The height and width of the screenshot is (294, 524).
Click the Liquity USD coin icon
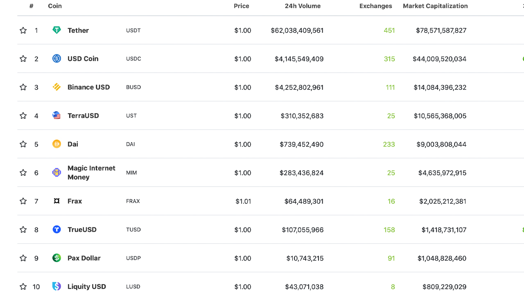(x=56, y=287)
